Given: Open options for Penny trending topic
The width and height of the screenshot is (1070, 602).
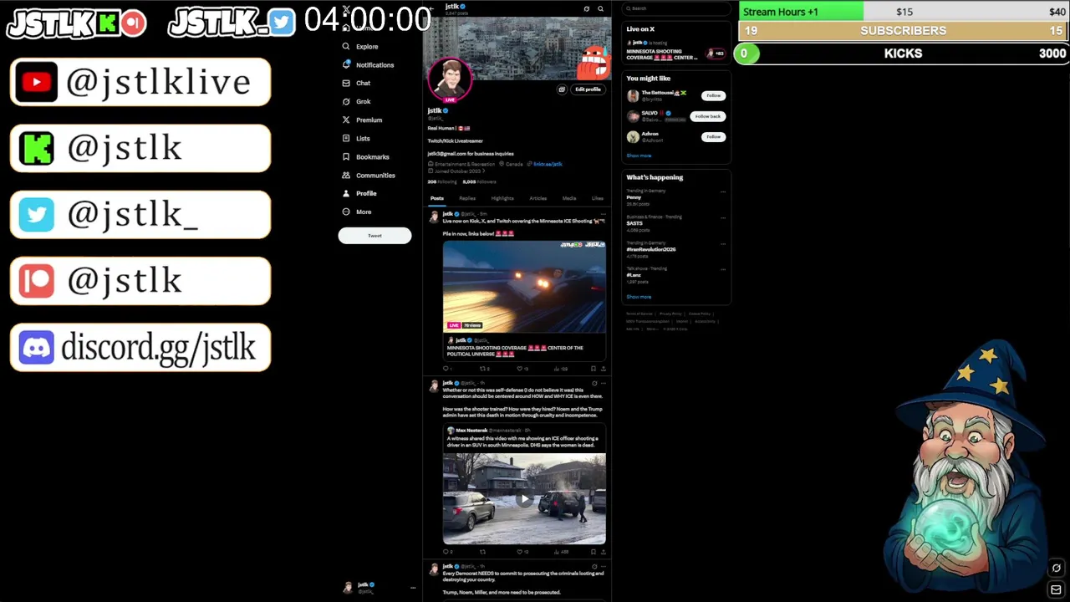Looking at the screenshot, I should tap(723, 191).
